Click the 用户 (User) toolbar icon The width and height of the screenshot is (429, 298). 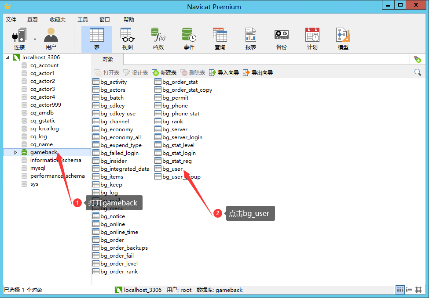point(51,39)
